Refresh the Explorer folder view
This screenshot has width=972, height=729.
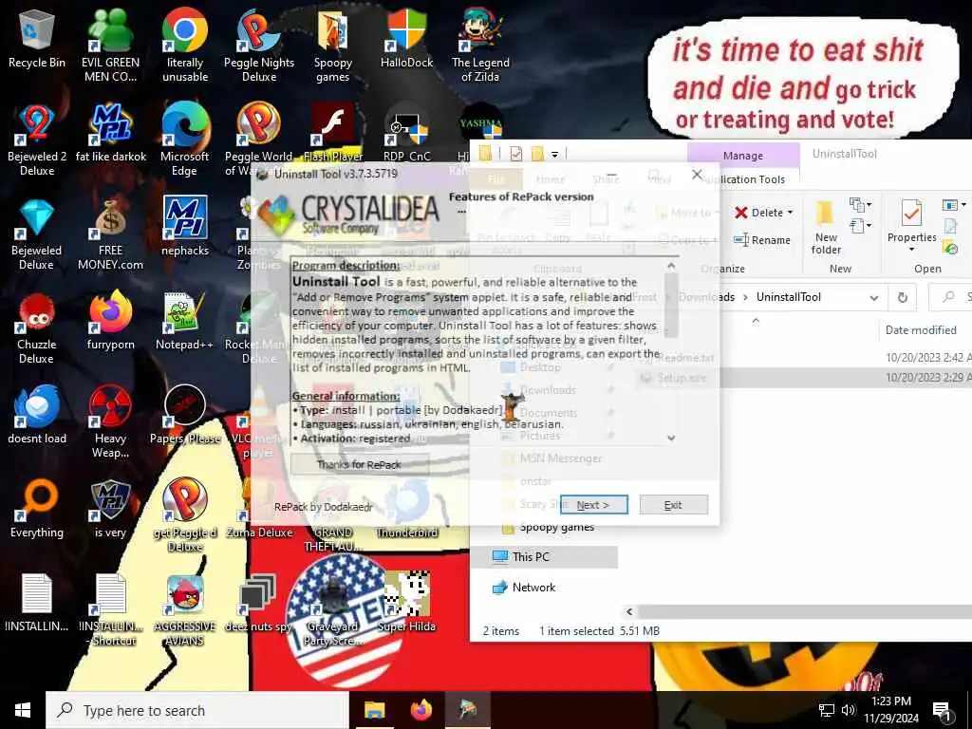tap(903, 297)
